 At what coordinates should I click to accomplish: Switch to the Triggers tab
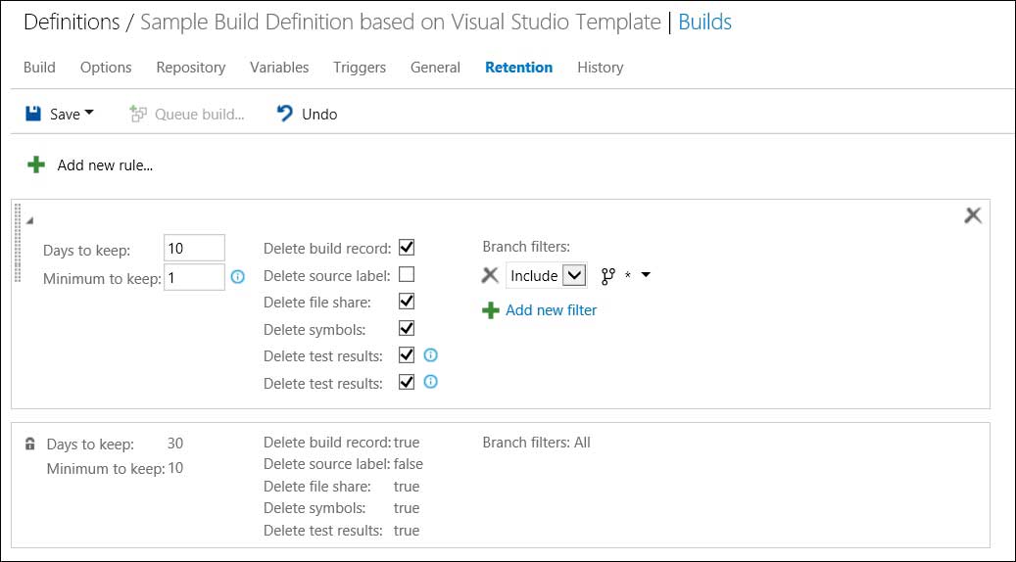(359, 68)
